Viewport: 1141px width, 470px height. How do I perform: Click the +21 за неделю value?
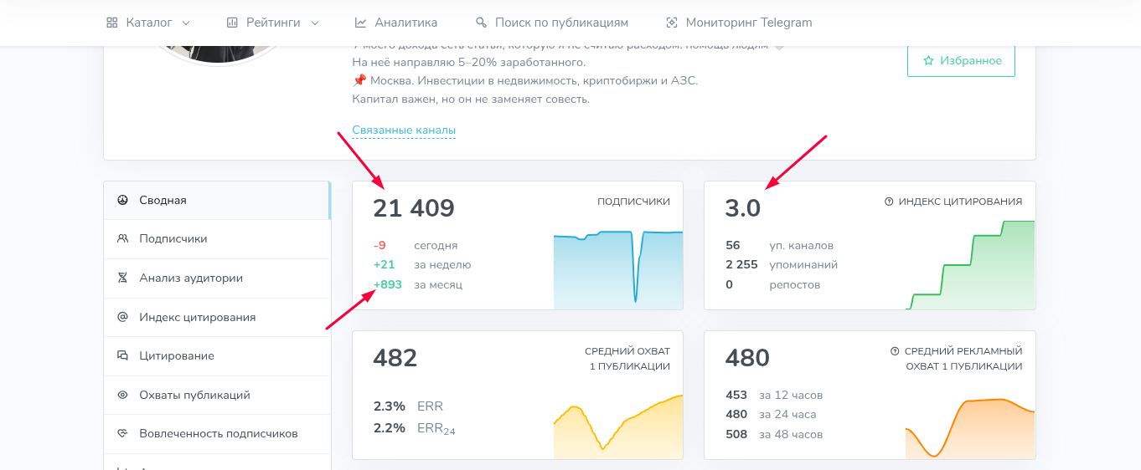pyautogui.click(x=384, y=264)
